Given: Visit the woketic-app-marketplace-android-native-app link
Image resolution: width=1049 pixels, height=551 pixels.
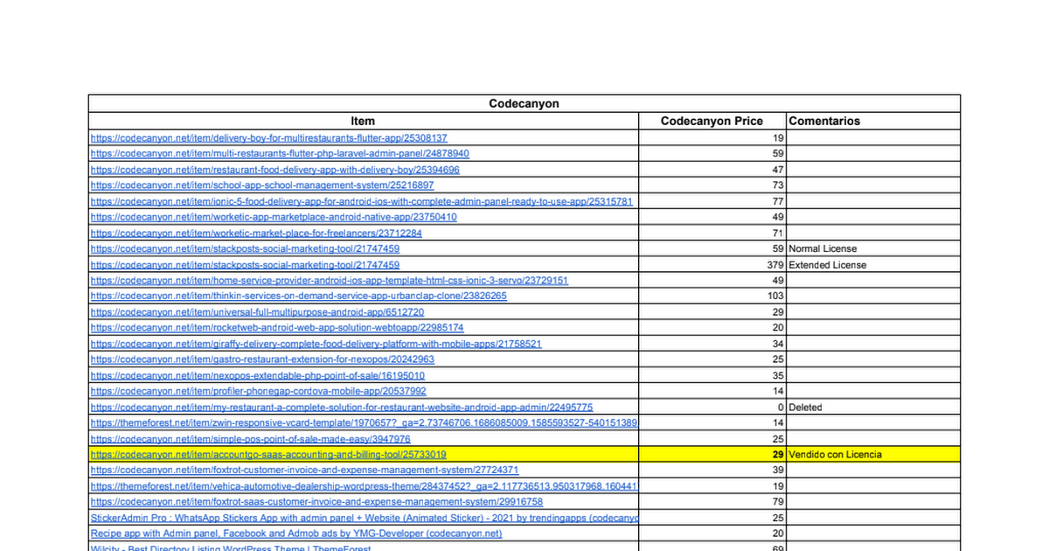Looking at the screenshot, I should (x=274, y=217).
